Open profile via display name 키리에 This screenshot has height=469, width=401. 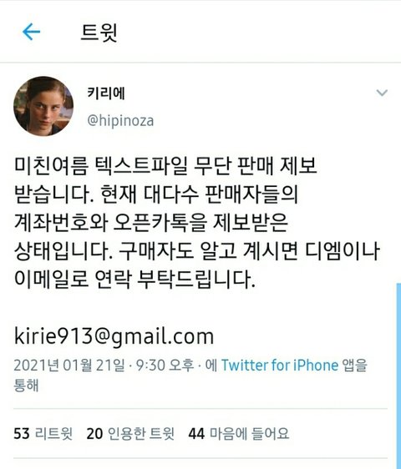pyautogui.click(x=106, y=93)
